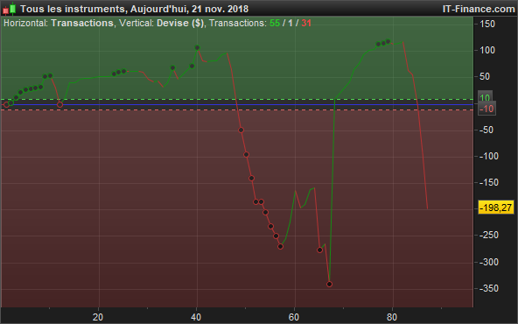The image size is (518, 324).
Task: Click the -250 value on vertical axis
Action: pyautogui.click(x=488, y=235)
